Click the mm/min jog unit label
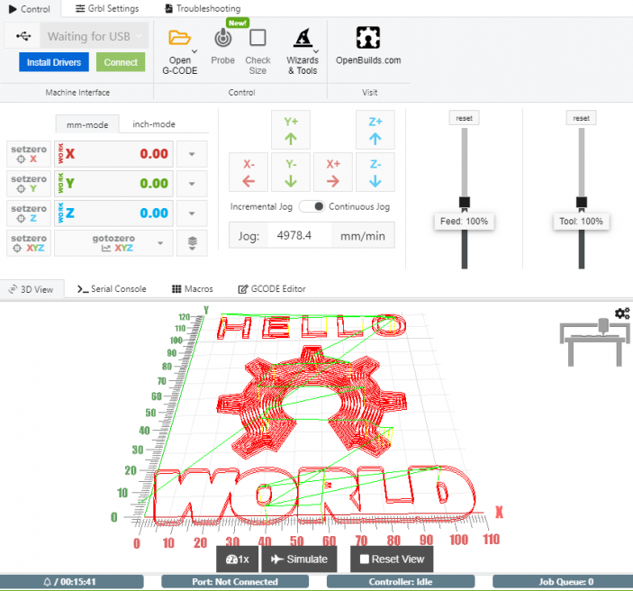This screenshot has width=633, height=591. [363, 236]
